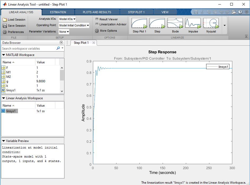Open Preferences via the gear icon
The height and width of the screenshot is (185, 250).
coord(5,32)
